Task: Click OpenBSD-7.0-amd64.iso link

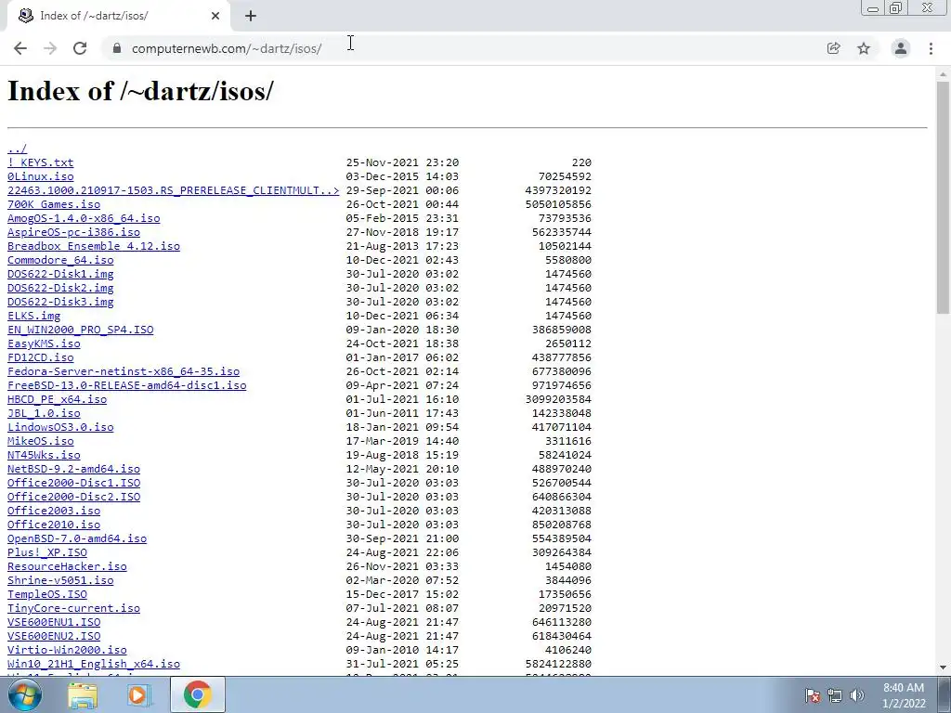Action: point(77,539)
